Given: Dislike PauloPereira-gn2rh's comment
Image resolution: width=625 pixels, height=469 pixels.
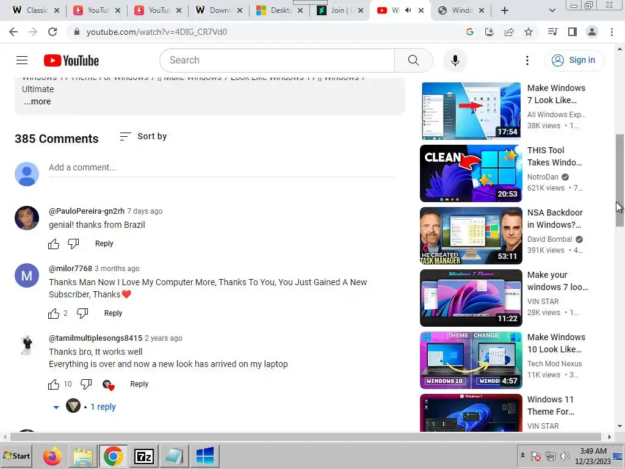Looking at the screenshot, I should [73, 244].
